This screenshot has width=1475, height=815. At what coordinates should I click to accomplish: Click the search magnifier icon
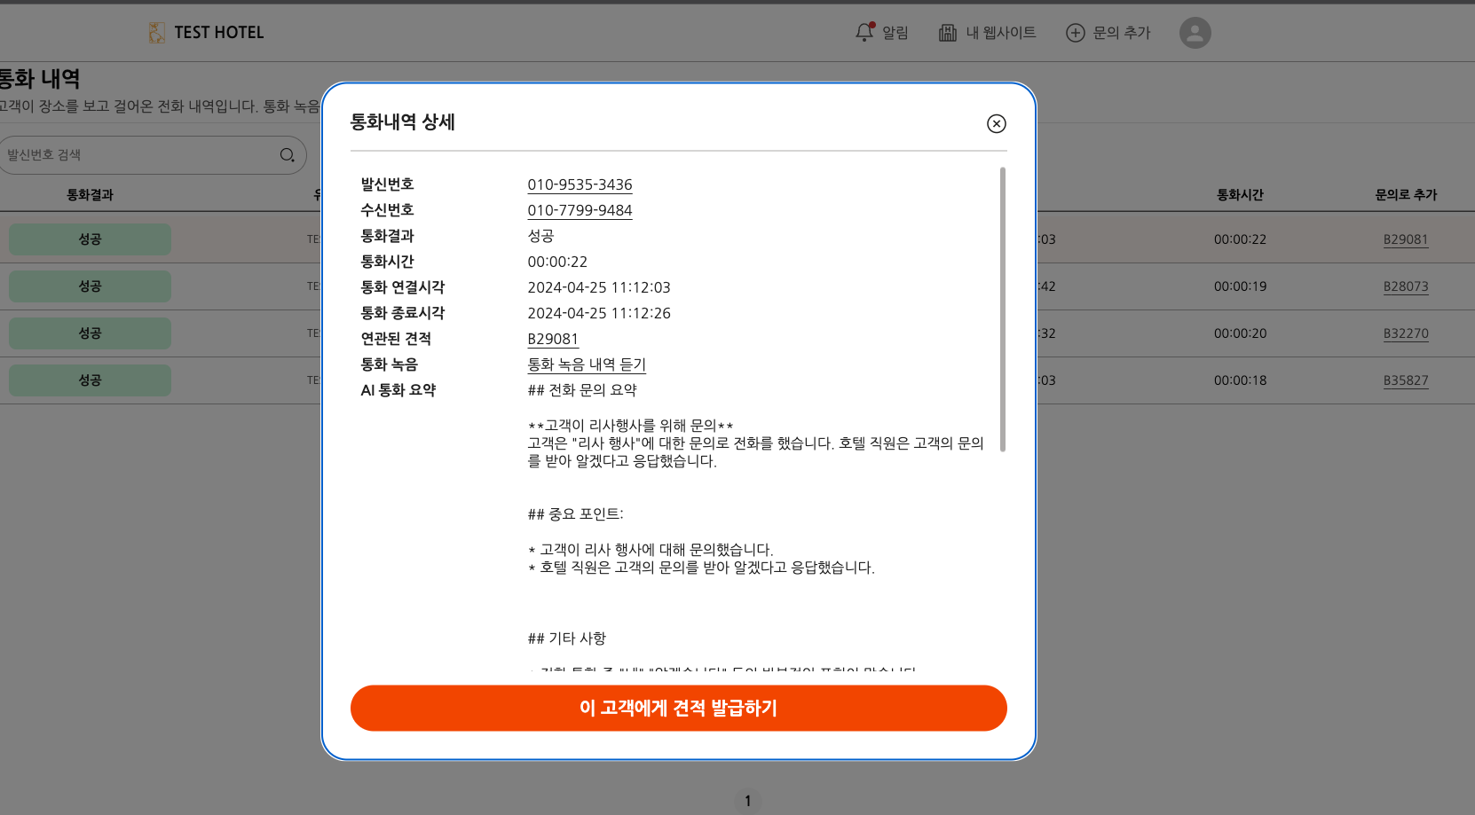click(x=287, y=155)
